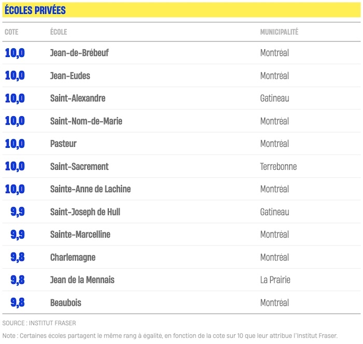Screen dimensions: 363x344
Task: Click the Saint-Alexandre school name
Action: tap(78, 99)
